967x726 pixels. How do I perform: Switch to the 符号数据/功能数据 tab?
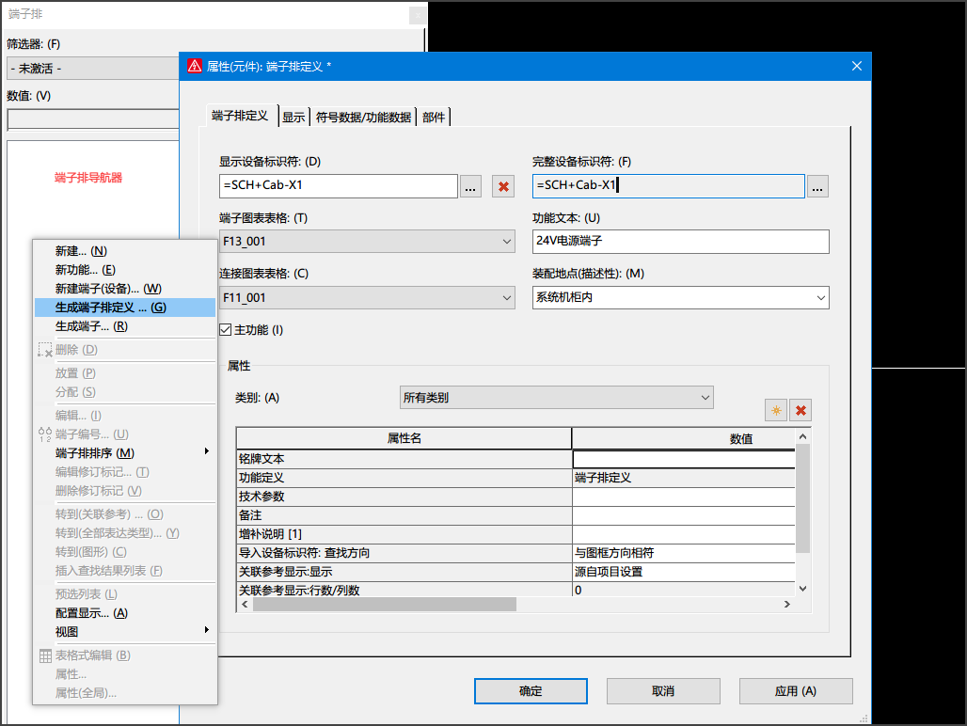point(363,118)
